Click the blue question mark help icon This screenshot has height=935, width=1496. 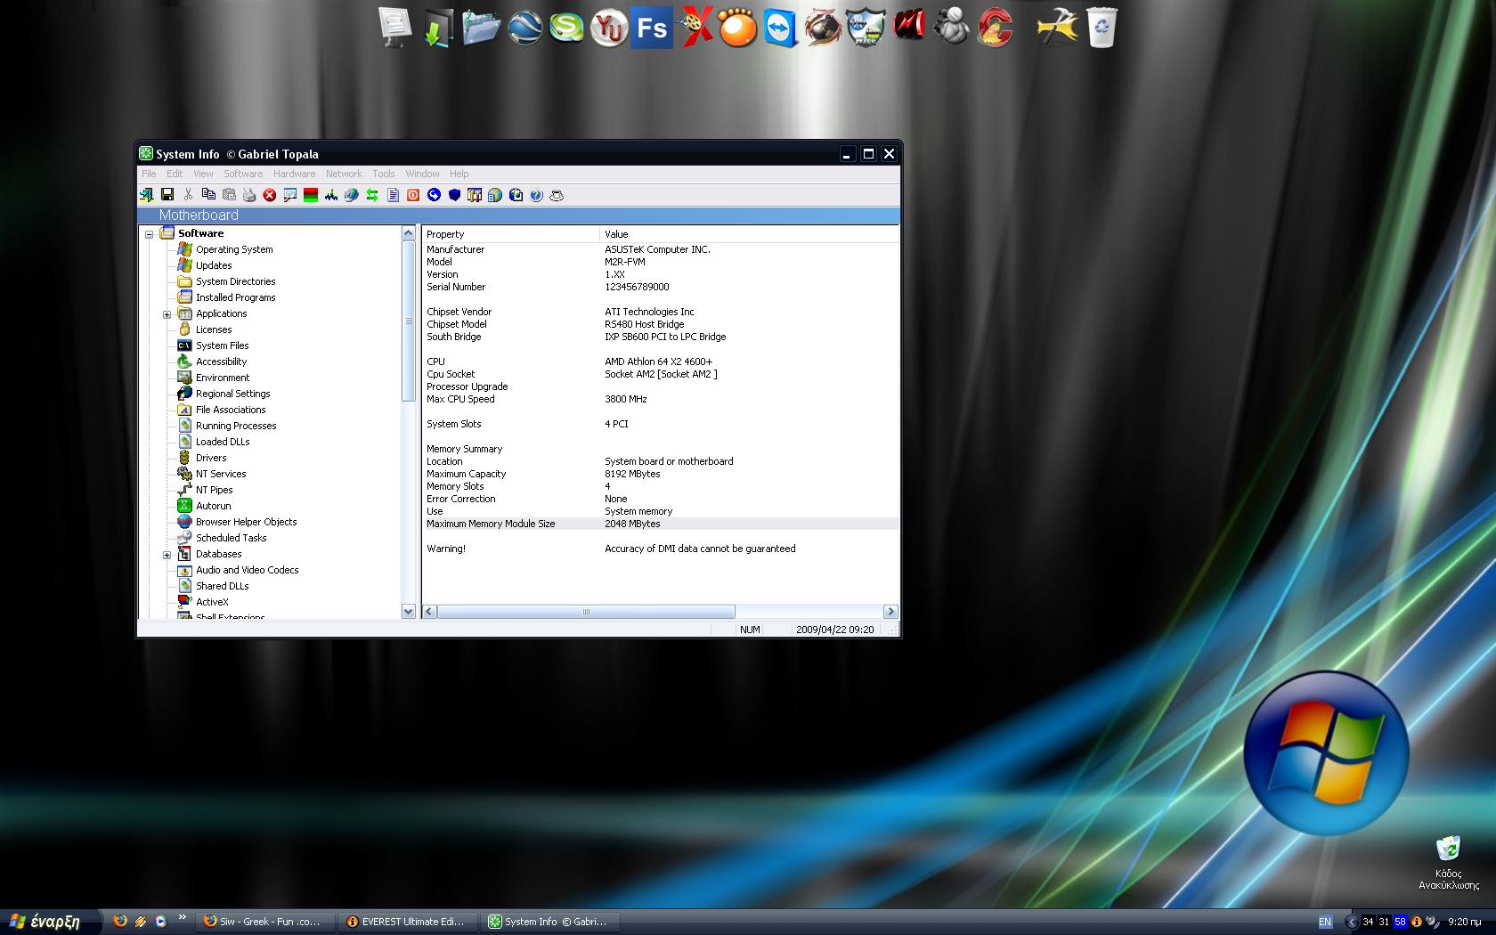536,195
